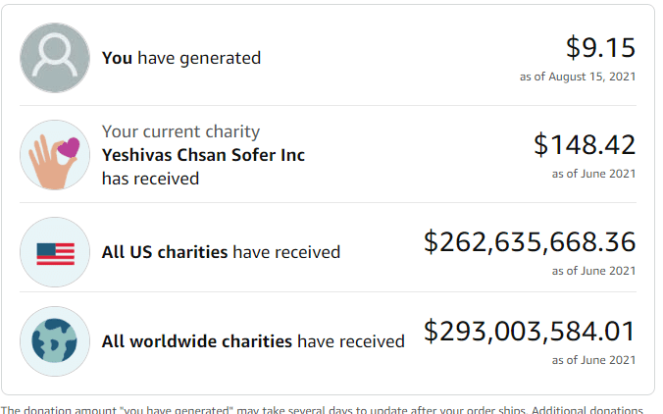Select the "You have generated" text

click(181, 58)
